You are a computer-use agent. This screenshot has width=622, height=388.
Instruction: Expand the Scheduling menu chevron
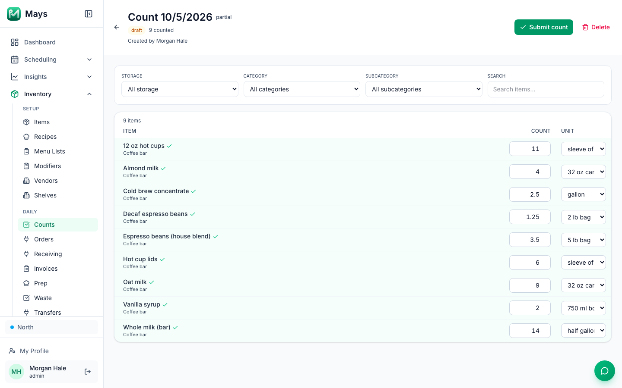[x=89, y=59]
